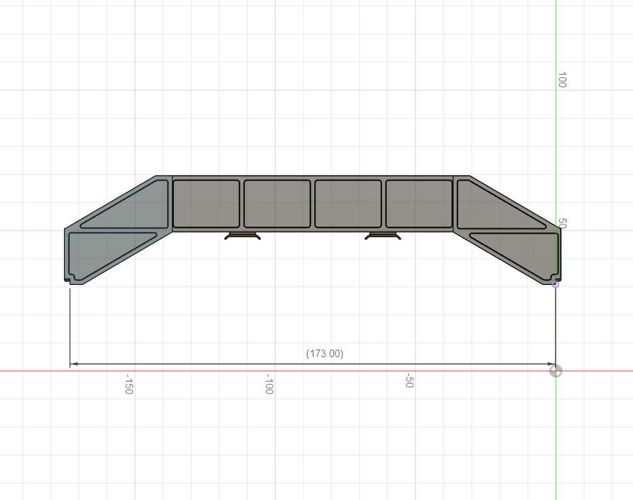Click the -50 axis label
The height and width of the screenshot is (500, 633).
(409, 380)
